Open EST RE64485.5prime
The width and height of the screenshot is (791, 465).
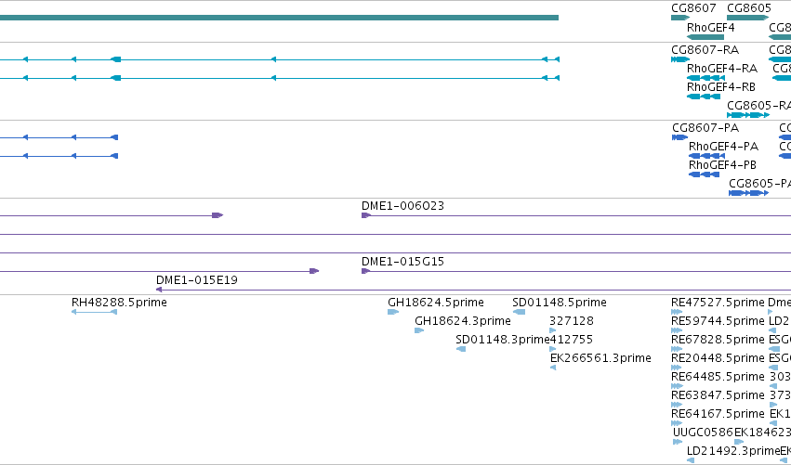point(677,386)
